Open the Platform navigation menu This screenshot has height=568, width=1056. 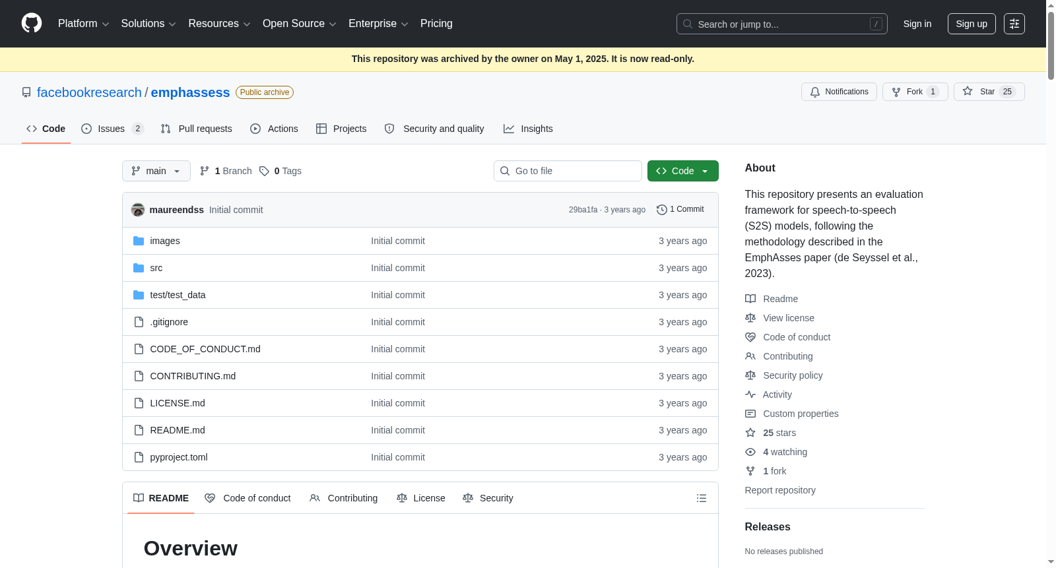[x=83, y=24]
